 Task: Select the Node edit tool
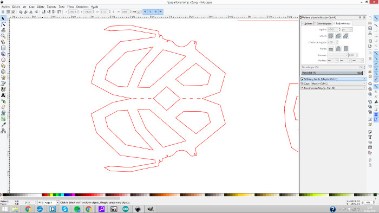[x=3, y=24]
